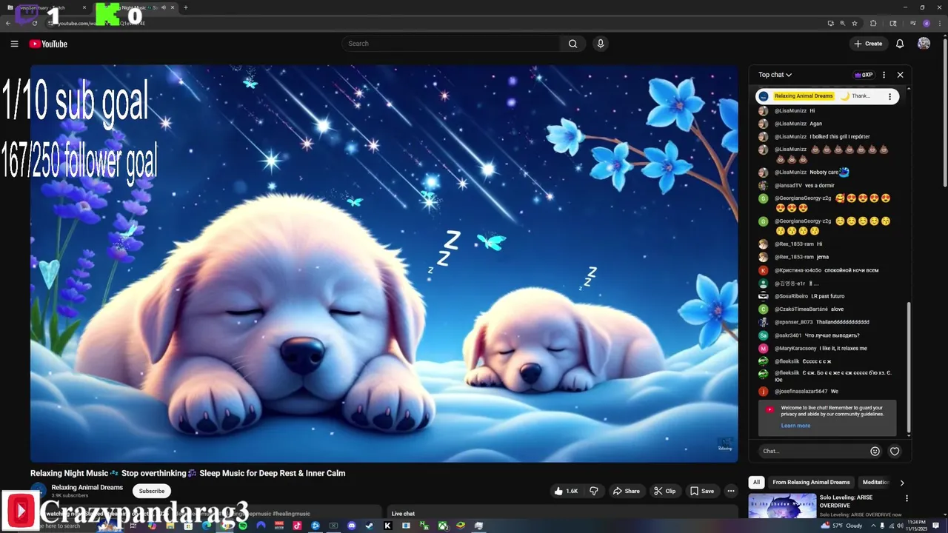The height and width of the screenshot is (533, 948).
Task: Click the #healingmusic hashtag
Action: pyautogui.click(x=291, y=513)
